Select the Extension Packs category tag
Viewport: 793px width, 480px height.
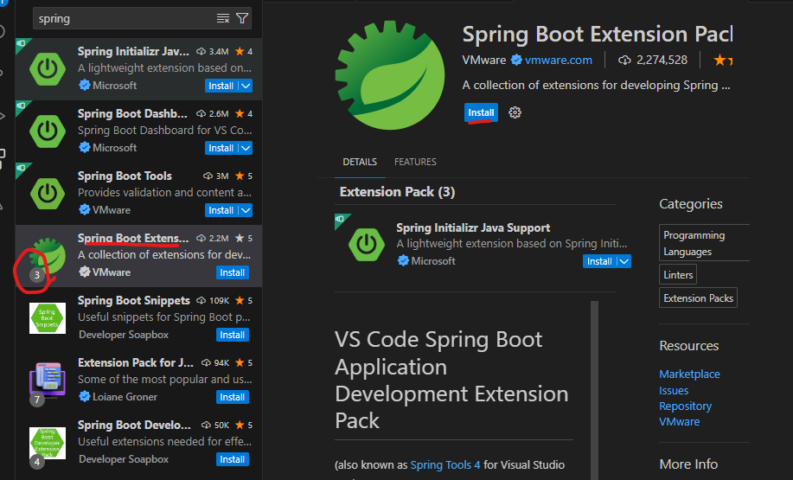(x=698, y=298)
